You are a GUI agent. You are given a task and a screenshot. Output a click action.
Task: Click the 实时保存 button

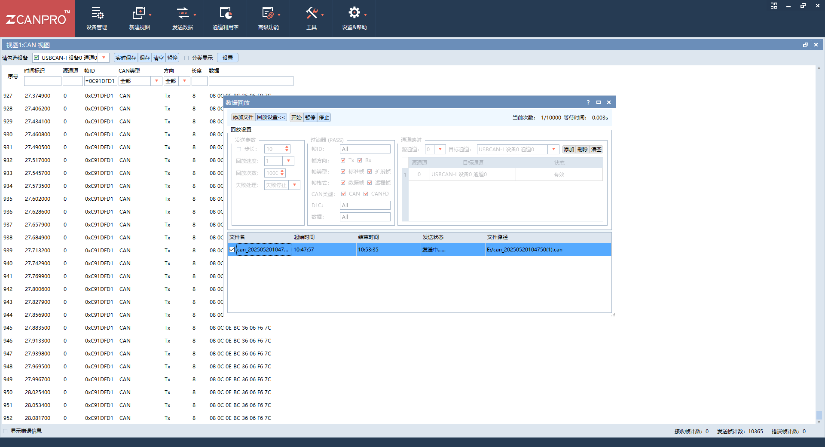(126, 58)
